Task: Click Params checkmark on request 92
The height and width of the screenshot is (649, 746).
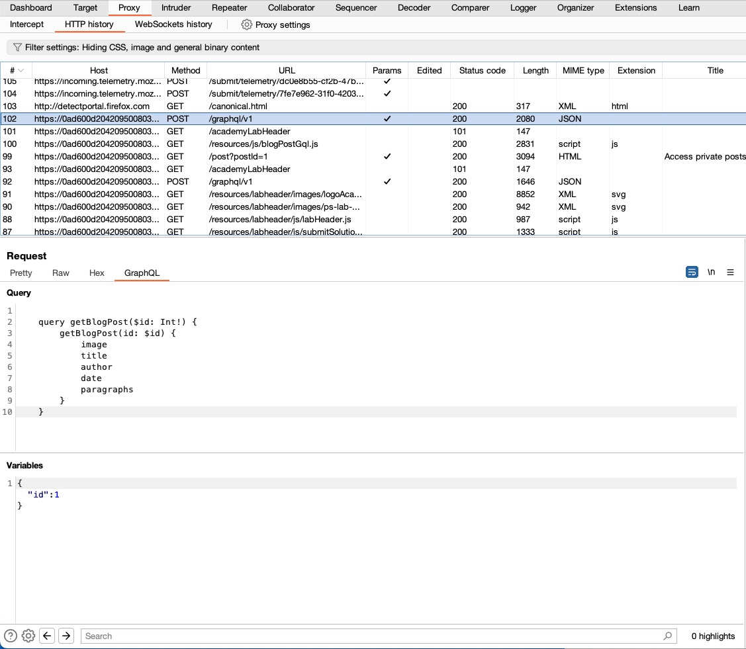Action: coord(387,181)
